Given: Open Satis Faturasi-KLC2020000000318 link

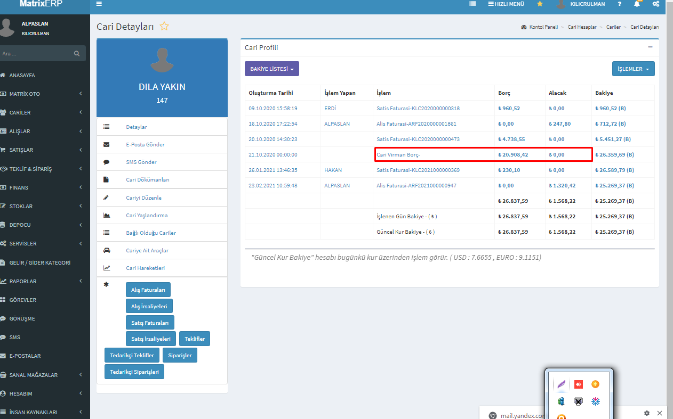Looking at the screenshot, I should 418,108.
